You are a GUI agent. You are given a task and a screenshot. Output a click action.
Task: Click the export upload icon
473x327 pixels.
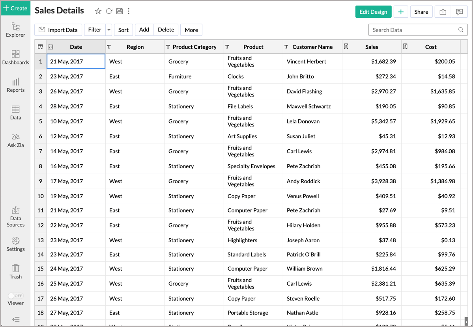tap(443, 12)
